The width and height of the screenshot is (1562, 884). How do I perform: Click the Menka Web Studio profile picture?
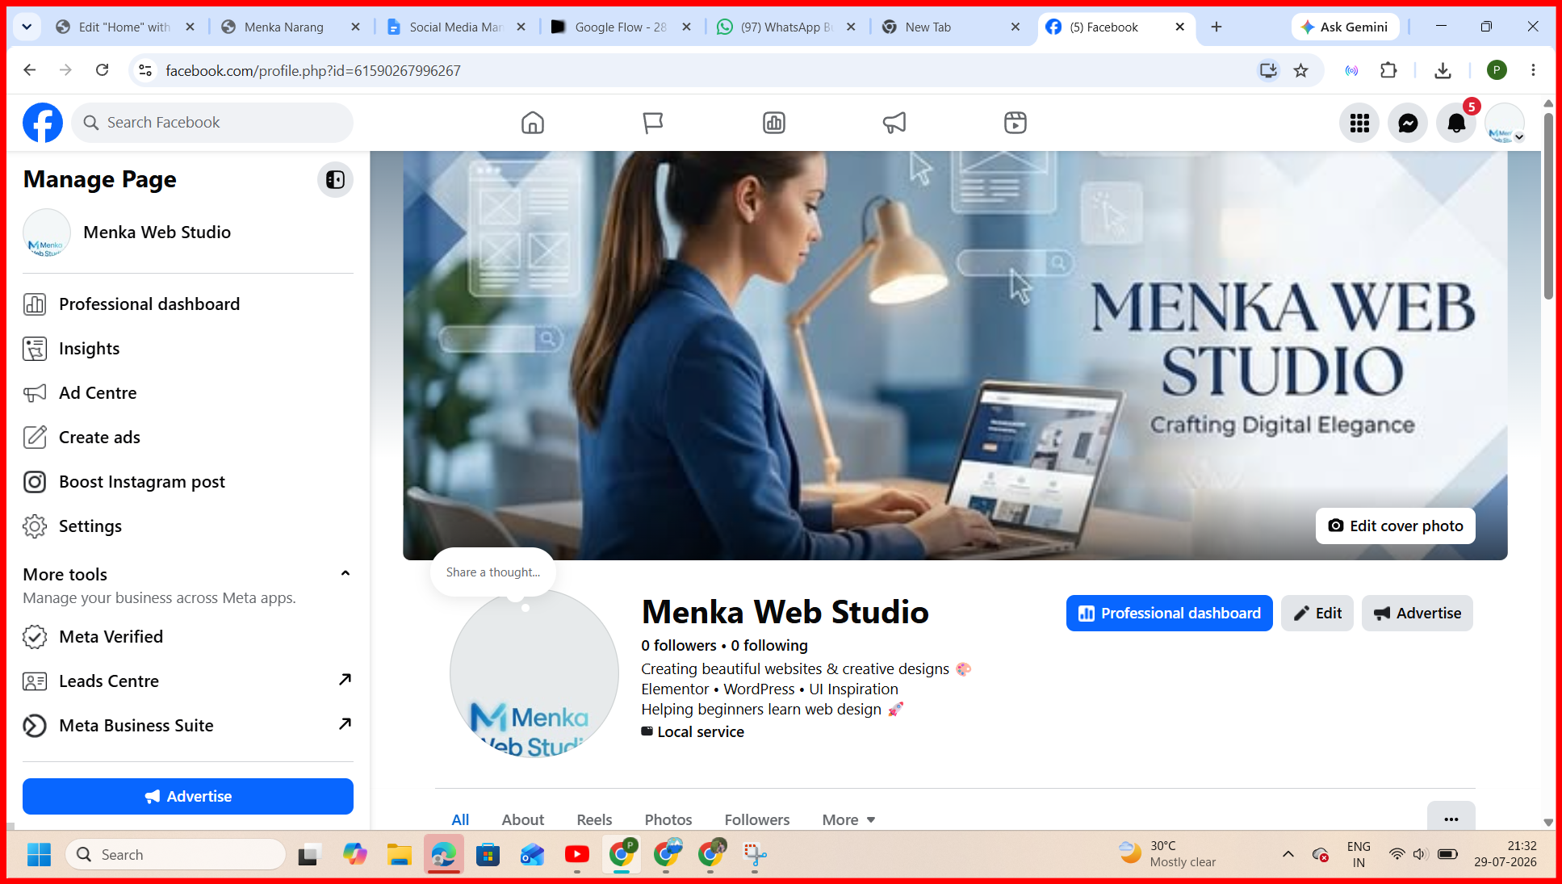(x=534, y=673)
